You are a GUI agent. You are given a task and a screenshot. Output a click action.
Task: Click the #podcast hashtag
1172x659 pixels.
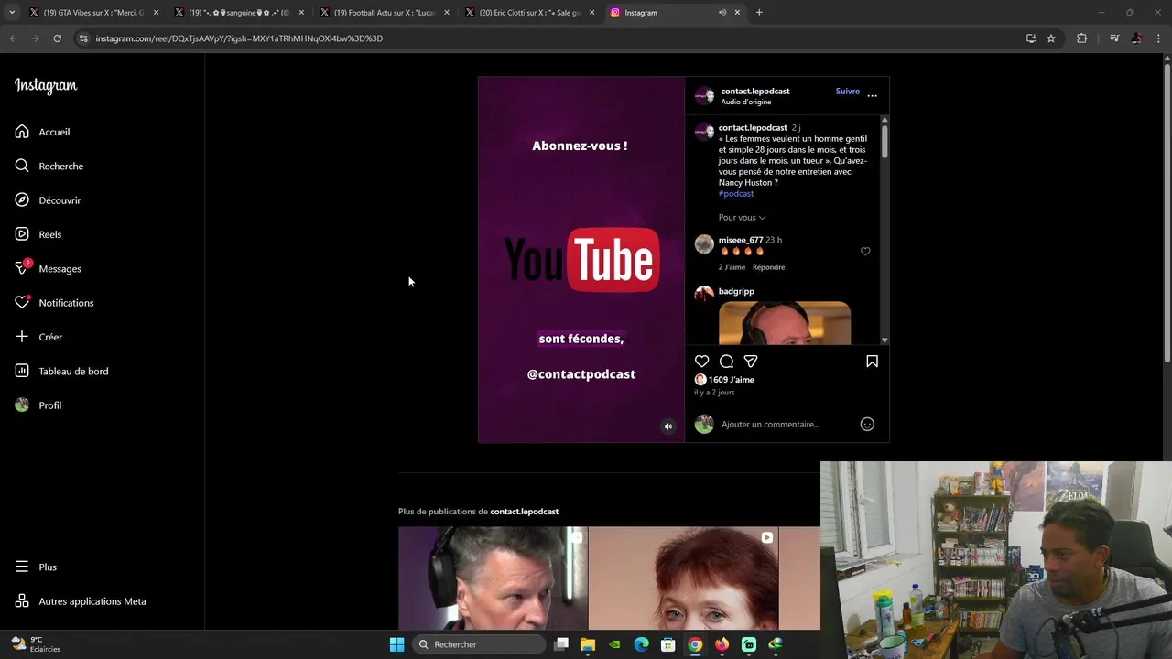[736, 194]
